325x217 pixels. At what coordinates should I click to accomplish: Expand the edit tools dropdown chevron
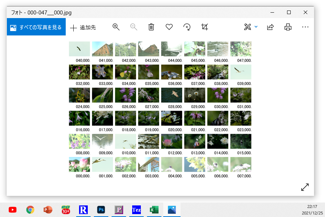256,27
